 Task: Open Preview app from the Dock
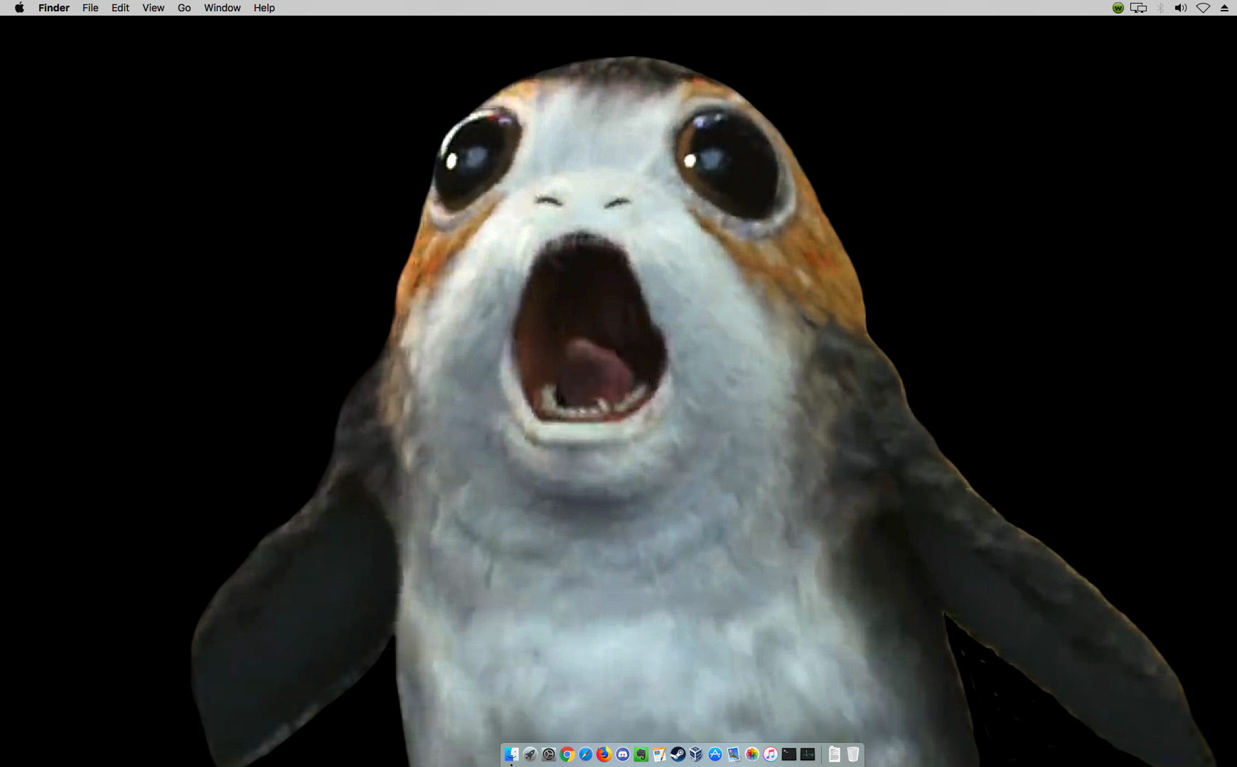[x=734, y=754]
